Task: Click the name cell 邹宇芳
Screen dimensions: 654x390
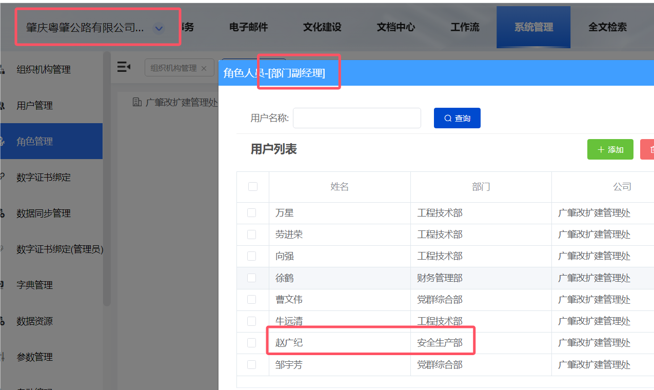Action: (x=289, y=365)
